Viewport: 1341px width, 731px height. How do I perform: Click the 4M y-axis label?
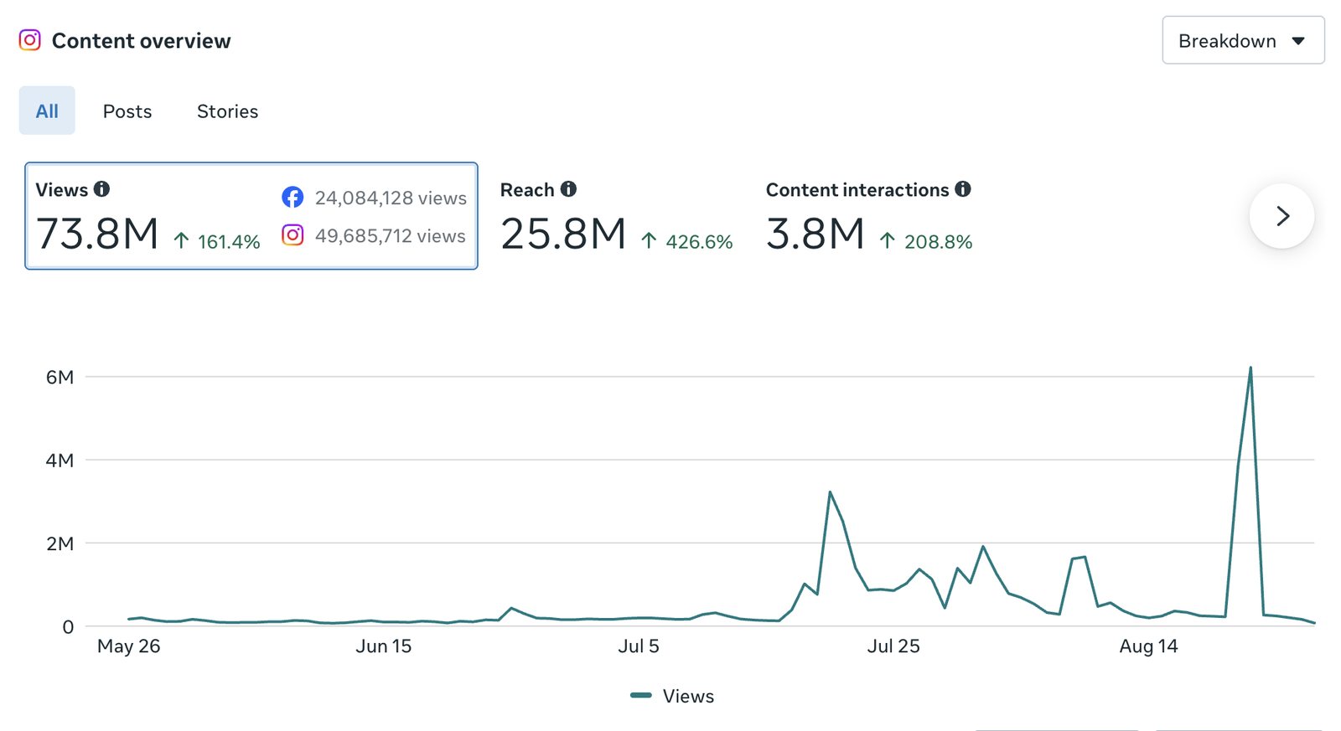tap(60, 460)
